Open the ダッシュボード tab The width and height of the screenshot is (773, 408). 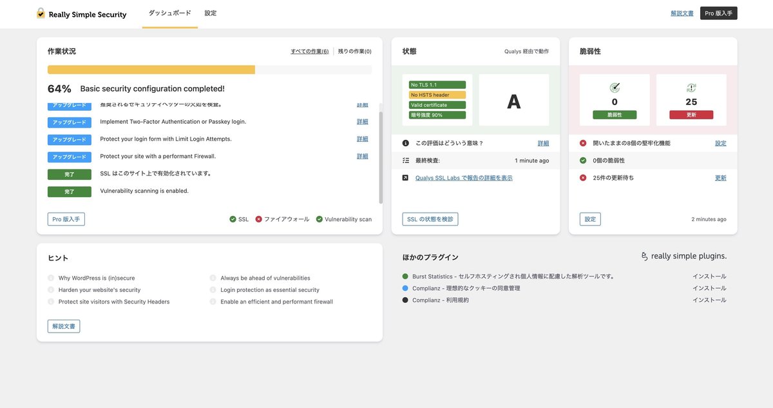170,13
